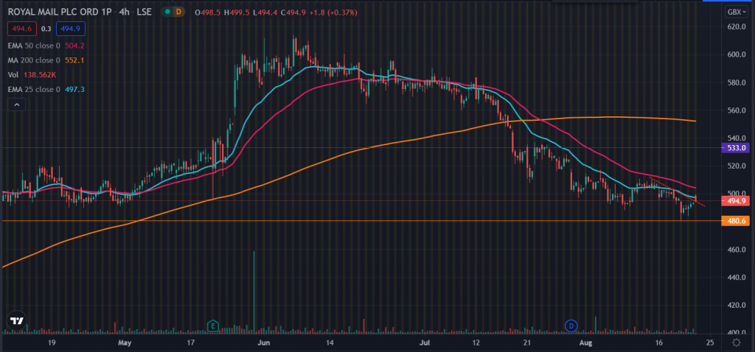Click 560.0 on the price axis

click(737, 110)
